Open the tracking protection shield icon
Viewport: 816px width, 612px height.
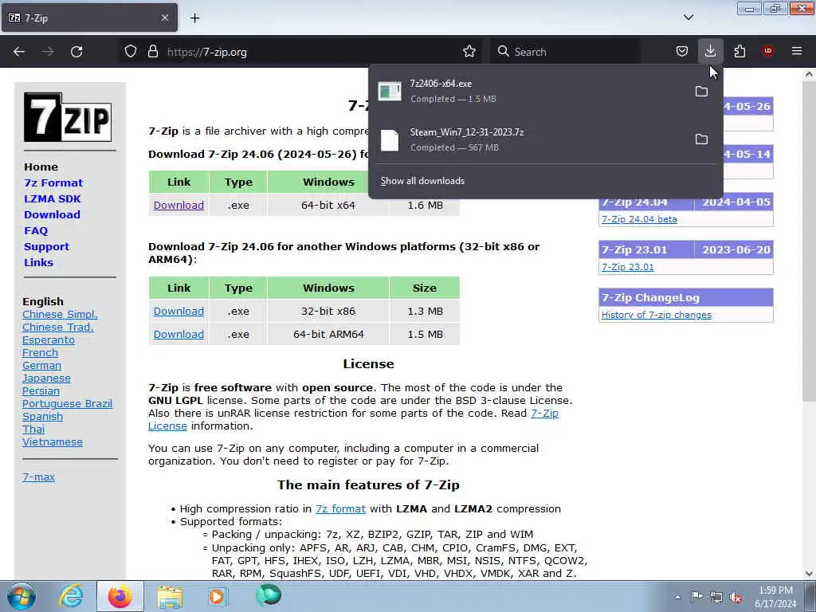(x=131, y=52)
